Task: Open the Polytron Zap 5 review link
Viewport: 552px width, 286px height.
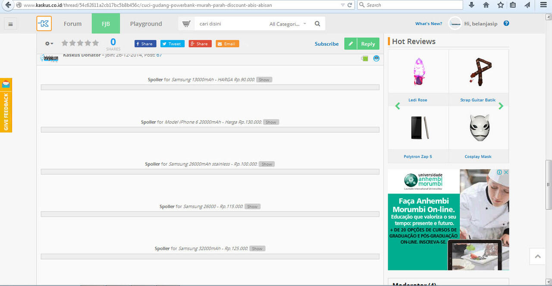Action: tap(418, 157)
